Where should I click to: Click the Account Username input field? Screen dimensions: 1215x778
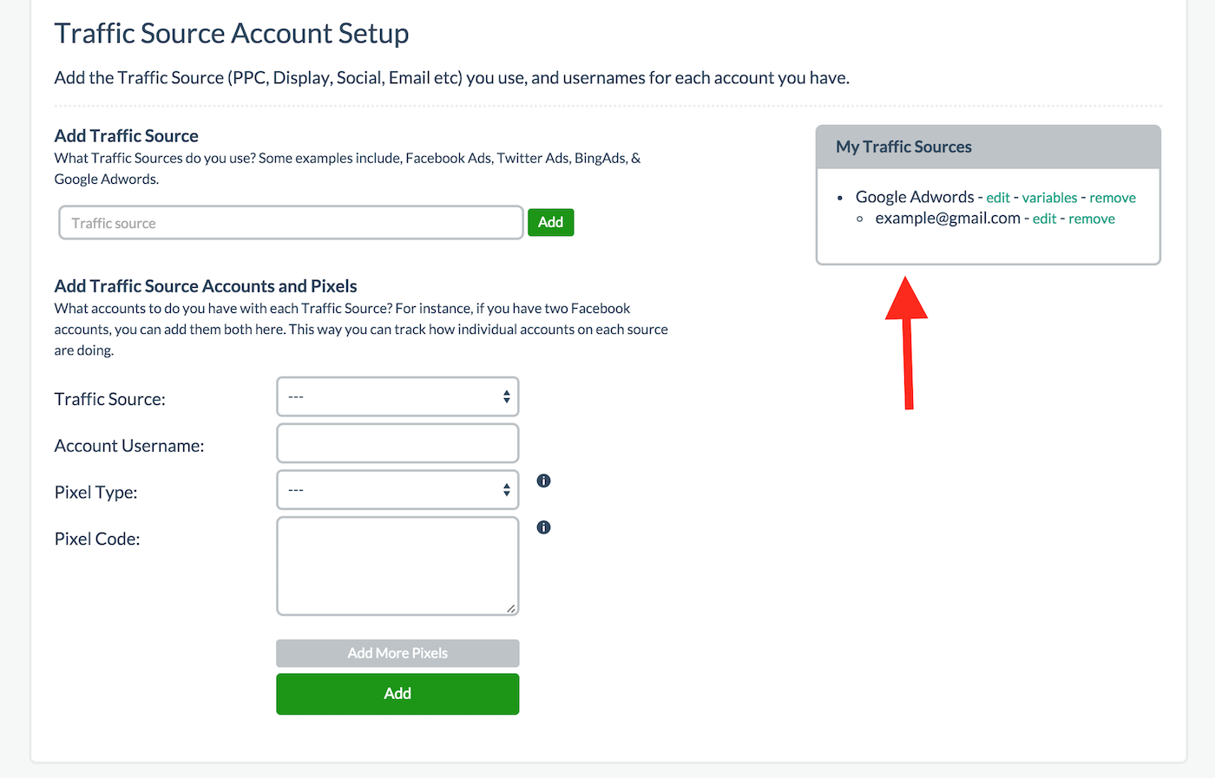pyautogui.click(x=397, y=444)
